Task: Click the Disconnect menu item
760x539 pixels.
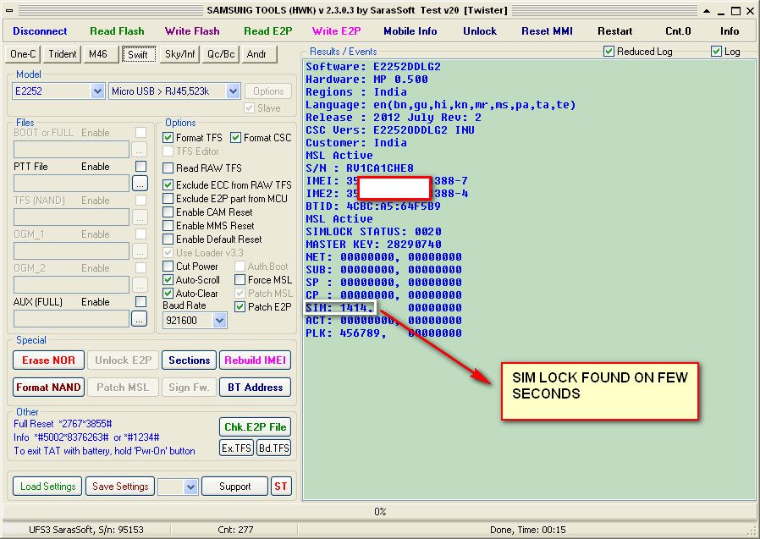Action: point(40,31)
